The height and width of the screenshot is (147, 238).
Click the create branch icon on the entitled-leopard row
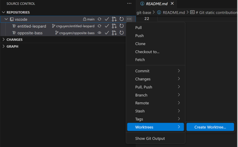[x=114, y=26]
